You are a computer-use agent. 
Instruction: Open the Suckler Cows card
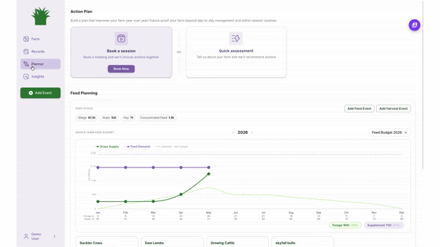tap(107, 242)
